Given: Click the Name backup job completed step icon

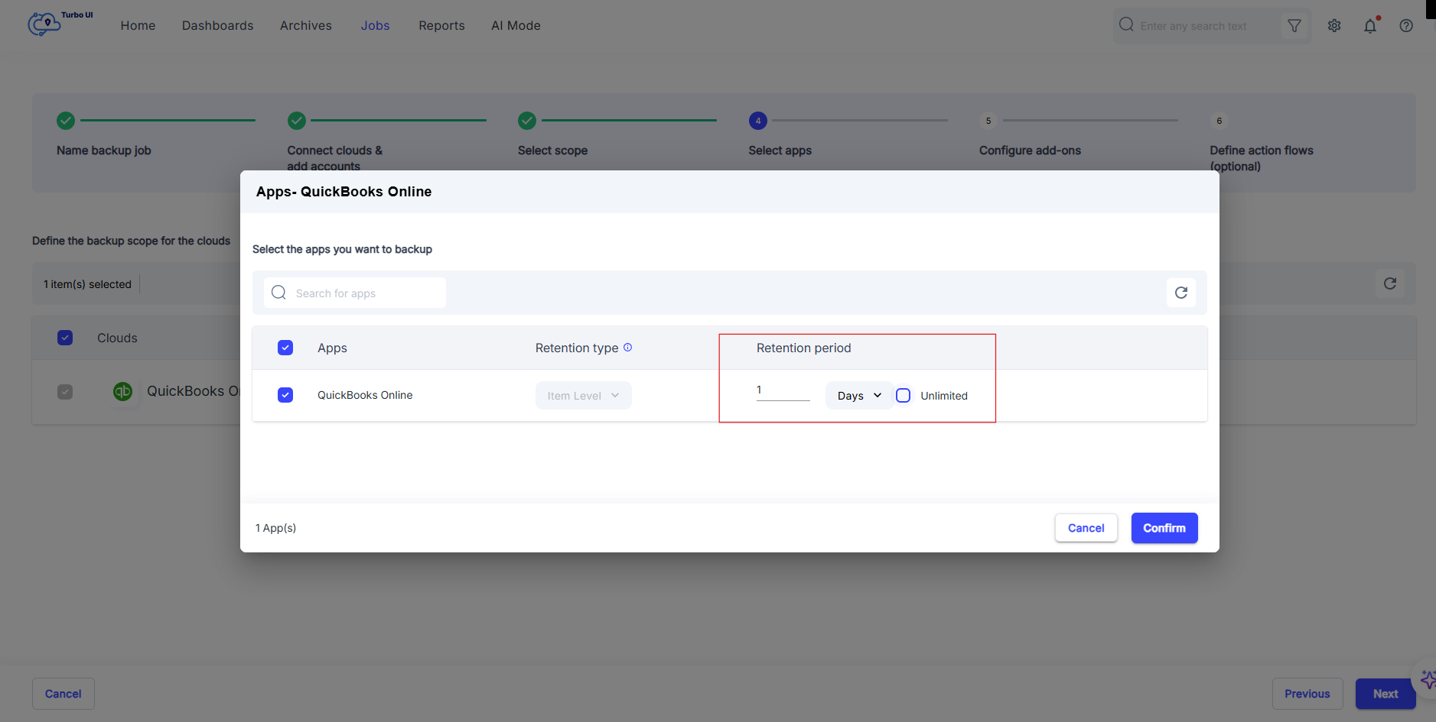Looking at the screenshot, I should (66, 121).
